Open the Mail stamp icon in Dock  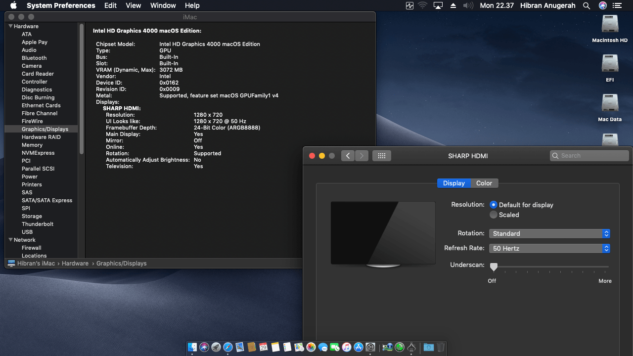(x=240, y=348)
